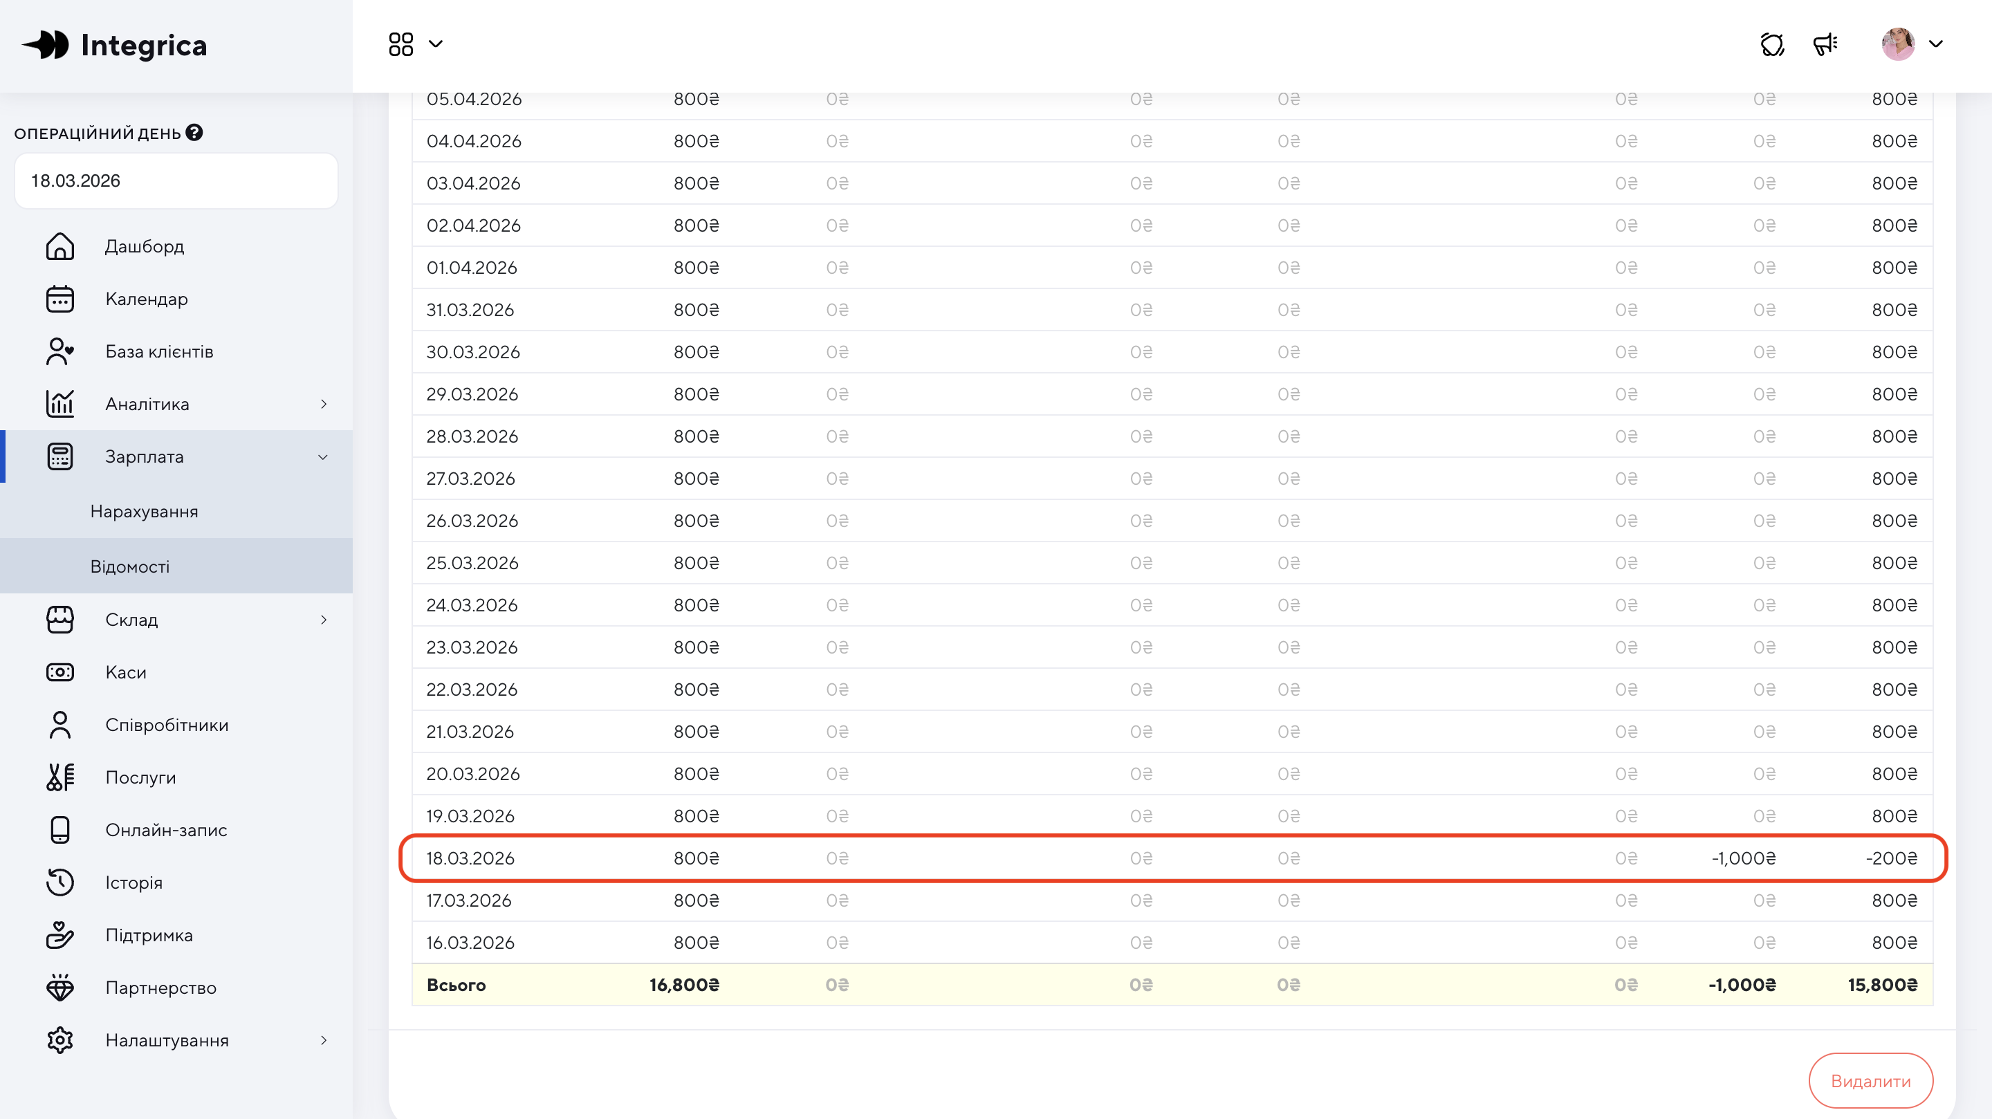Click the help icon next to Операційний день
Screen dimensions: 1992x1119
point(194,133)
